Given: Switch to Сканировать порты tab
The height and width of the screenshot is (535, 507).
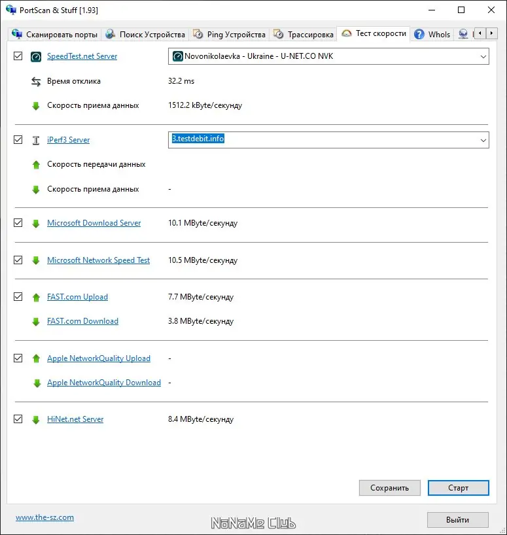Looking at the screenshot, I should click(x=54, y=34).
